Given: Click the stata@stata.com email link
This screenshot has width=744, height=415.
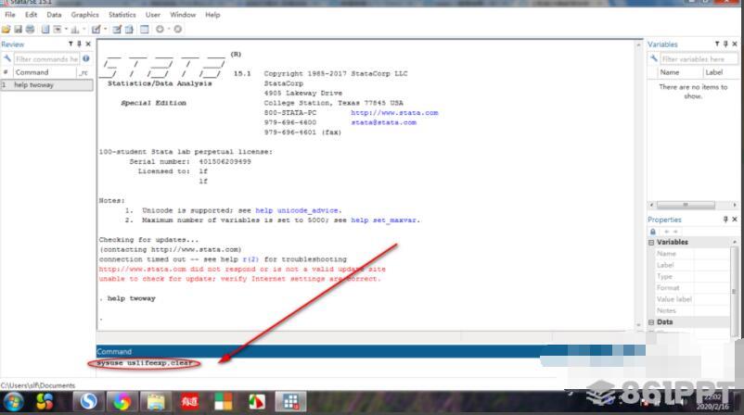Looking at the screenshot, I should point(383,122).
